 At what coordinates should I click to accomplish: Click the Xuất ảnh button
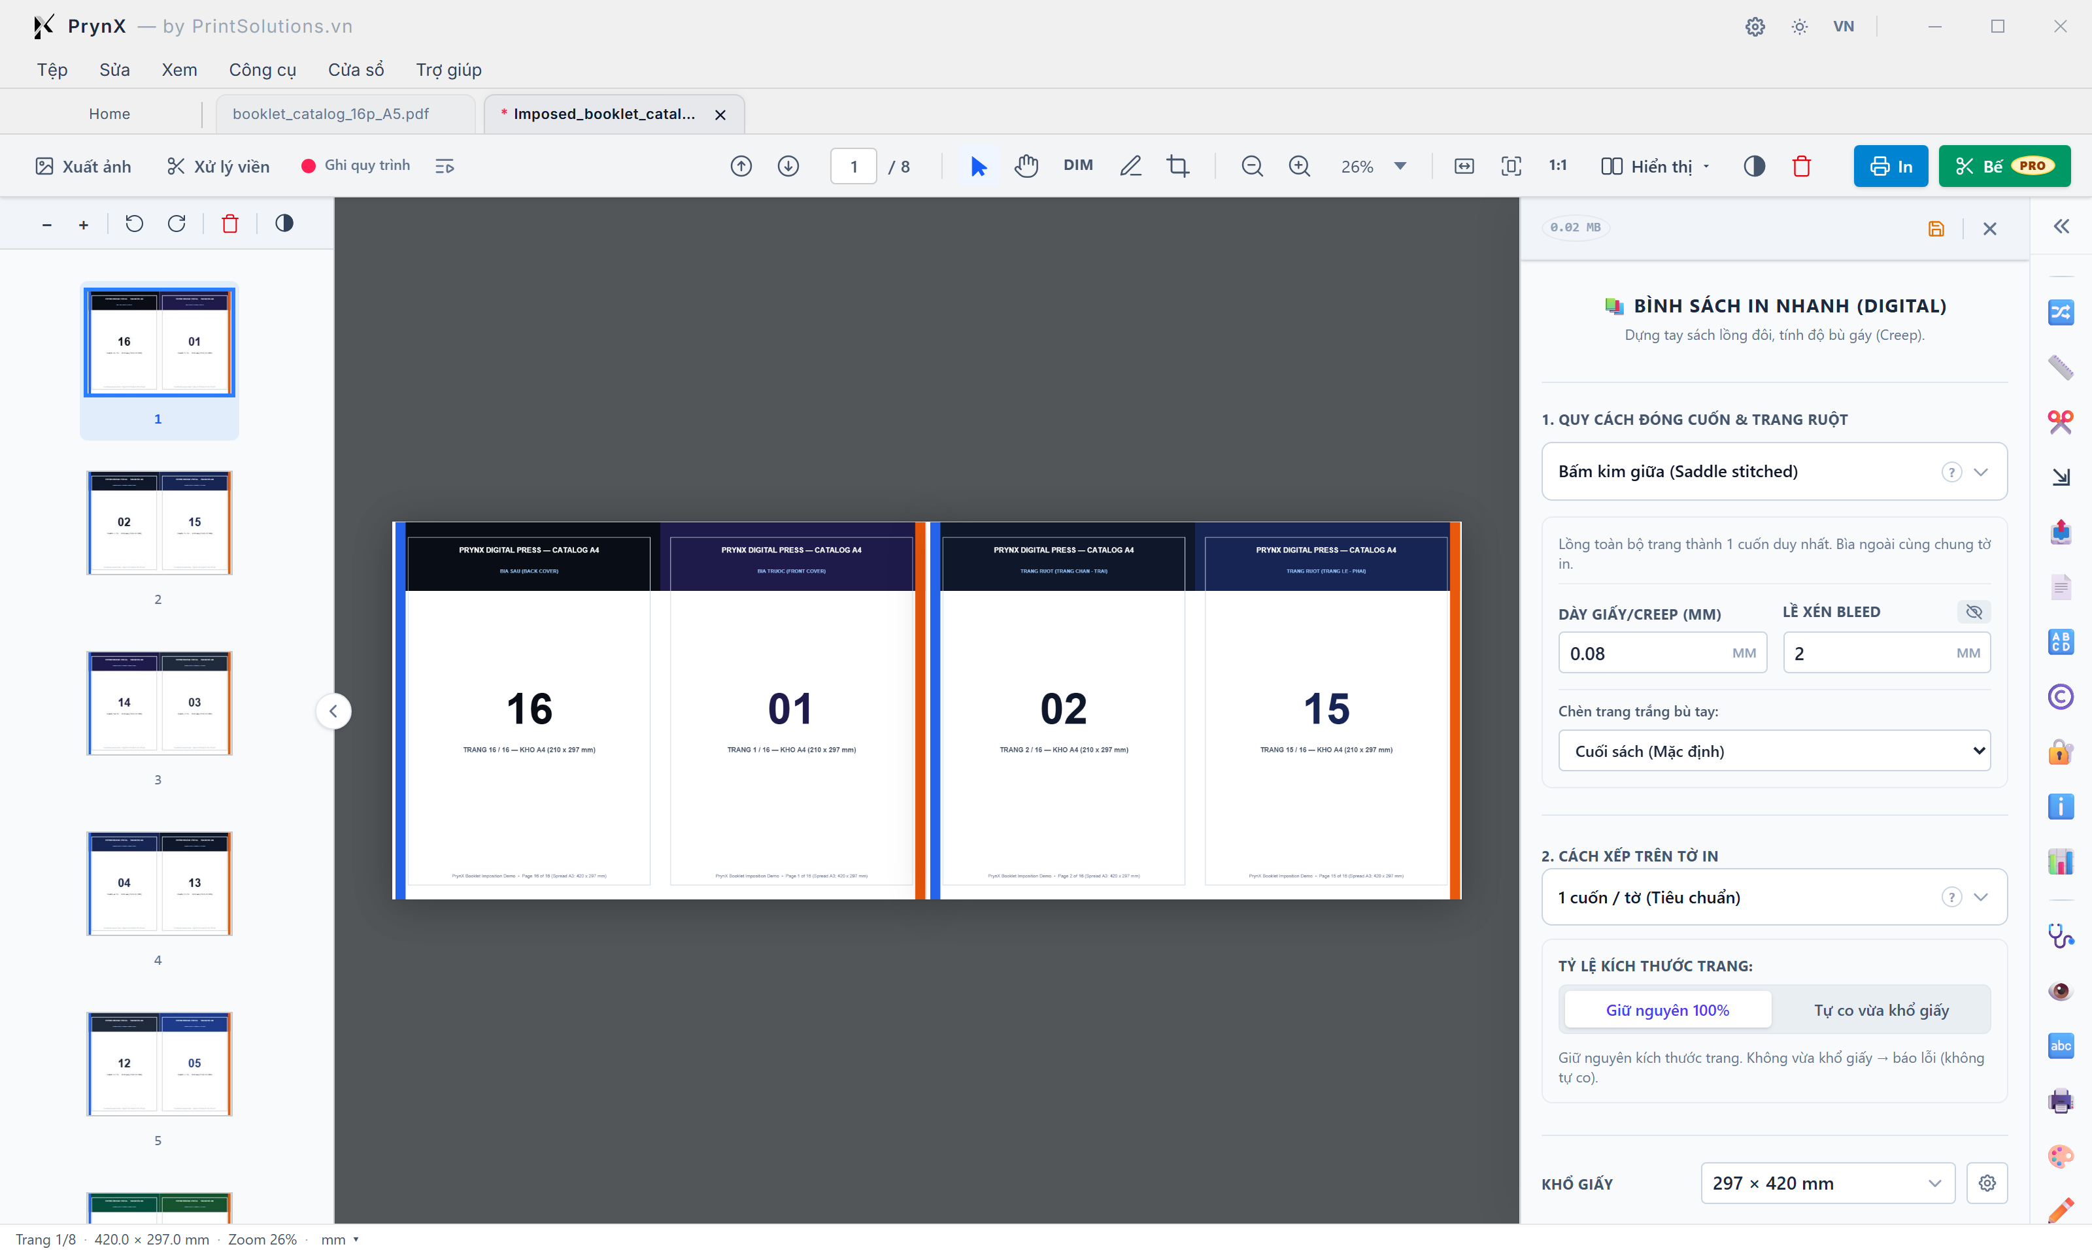coord(83,167)
